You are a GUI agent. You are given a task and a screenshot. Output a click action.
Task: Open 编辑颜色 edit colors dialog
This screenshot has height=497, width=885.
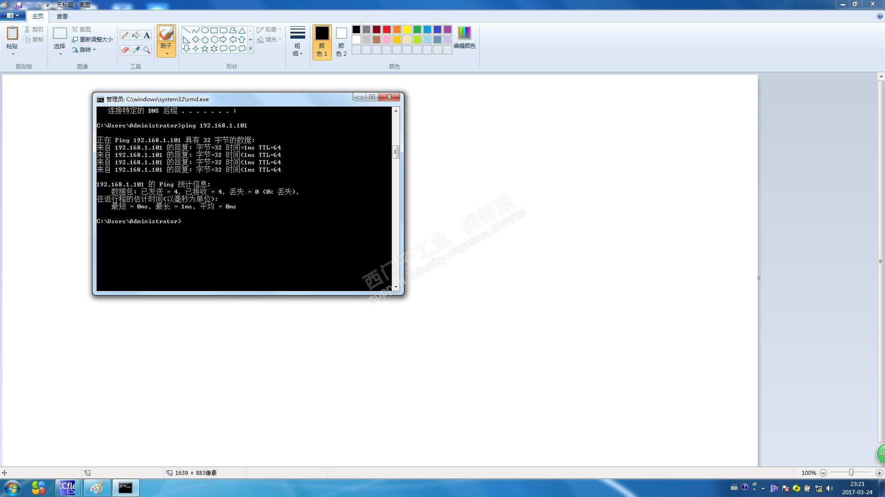[x=464, y=38]
